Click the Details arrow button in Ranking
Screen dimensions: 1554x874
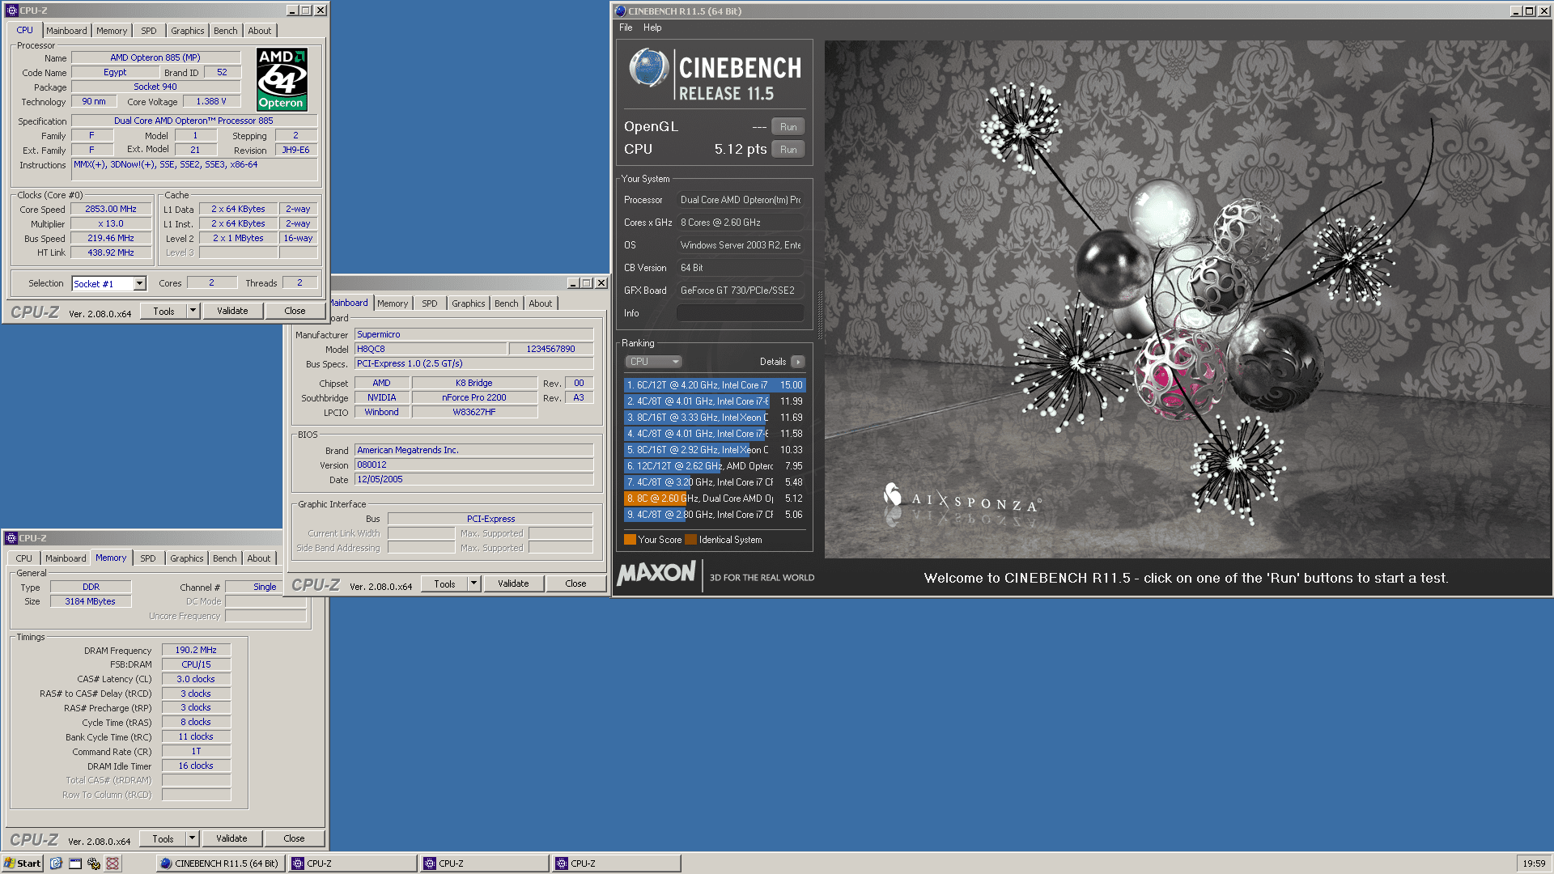pyautogui.click(x=798, y=362)
